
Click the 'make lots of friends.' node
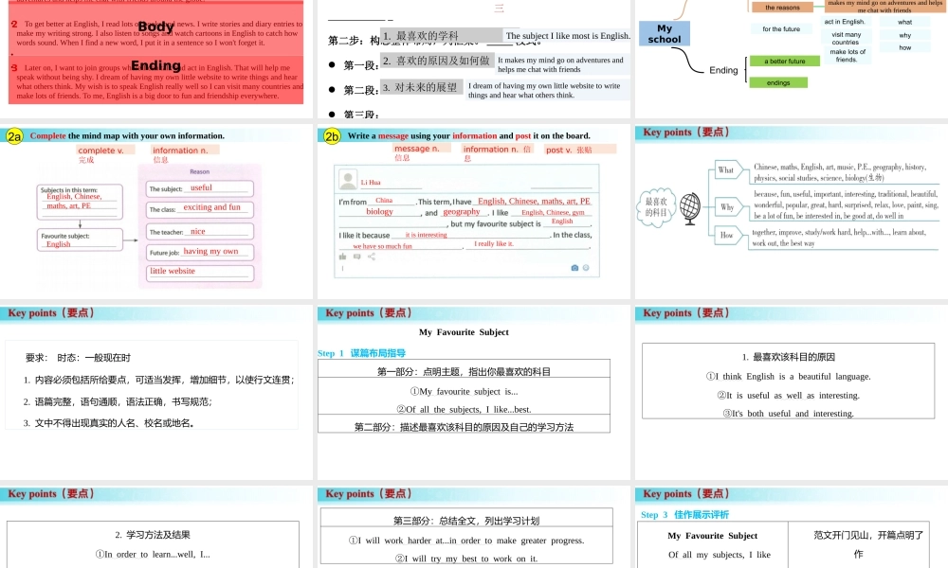(847, 56)
